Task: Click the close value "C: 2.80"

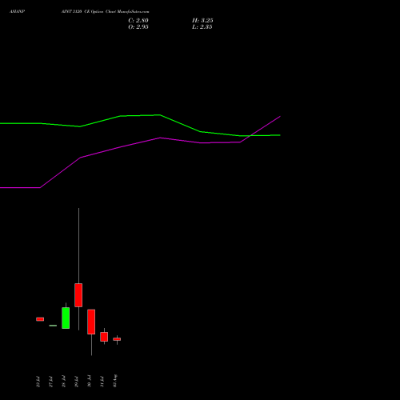Action: coord(138,21)
